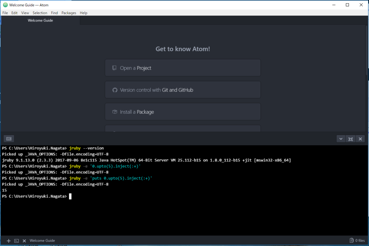The width and height of the screenshot is (369, 246).
Task: Click the repo icon beside Open a Project
Action: pos(114,68)
